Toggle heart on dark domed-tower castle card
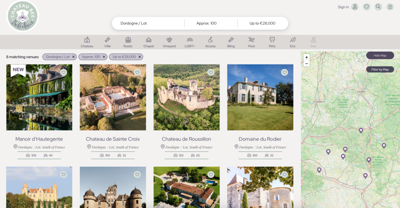The image size is (400, 208). pos(137,175)
